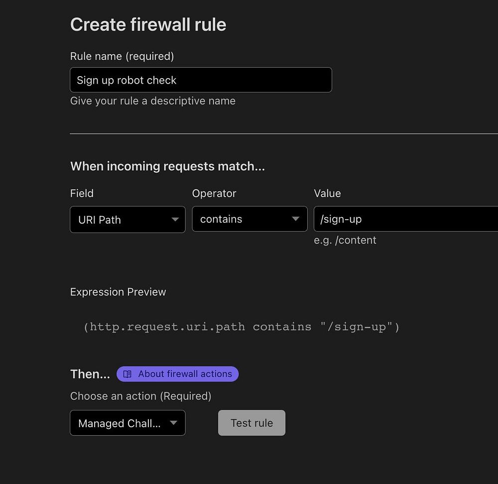Click the 'Give your rule a descriptive name' hint
The image size is (498, 484).
[152, 101]
